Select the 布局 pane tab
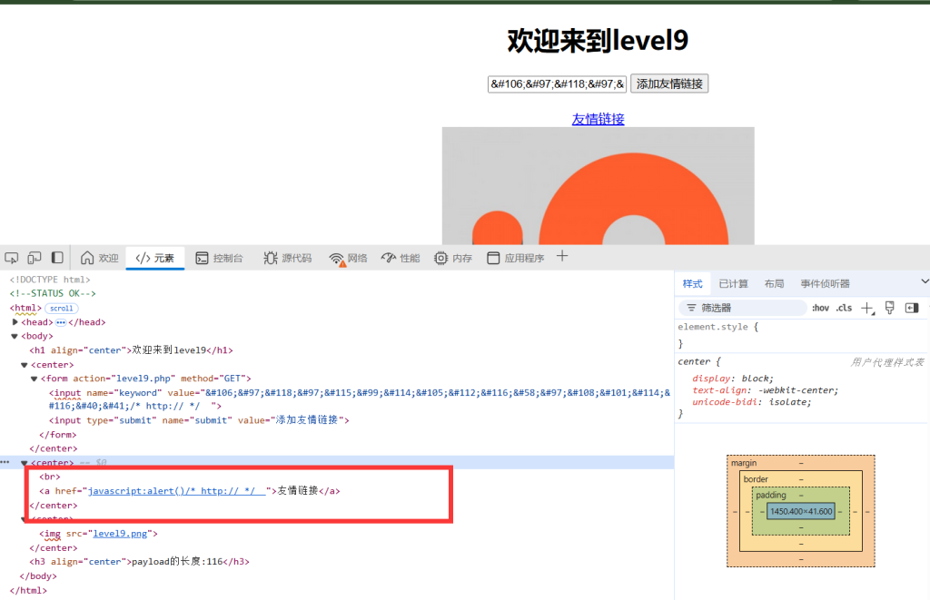Viewport: 930px width, 600px height. [x=774, y=283]
